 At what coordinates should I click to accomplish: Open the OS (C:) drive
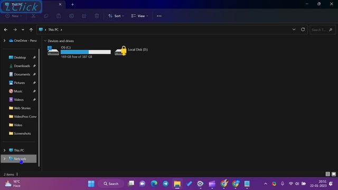[x=79, y=52]
